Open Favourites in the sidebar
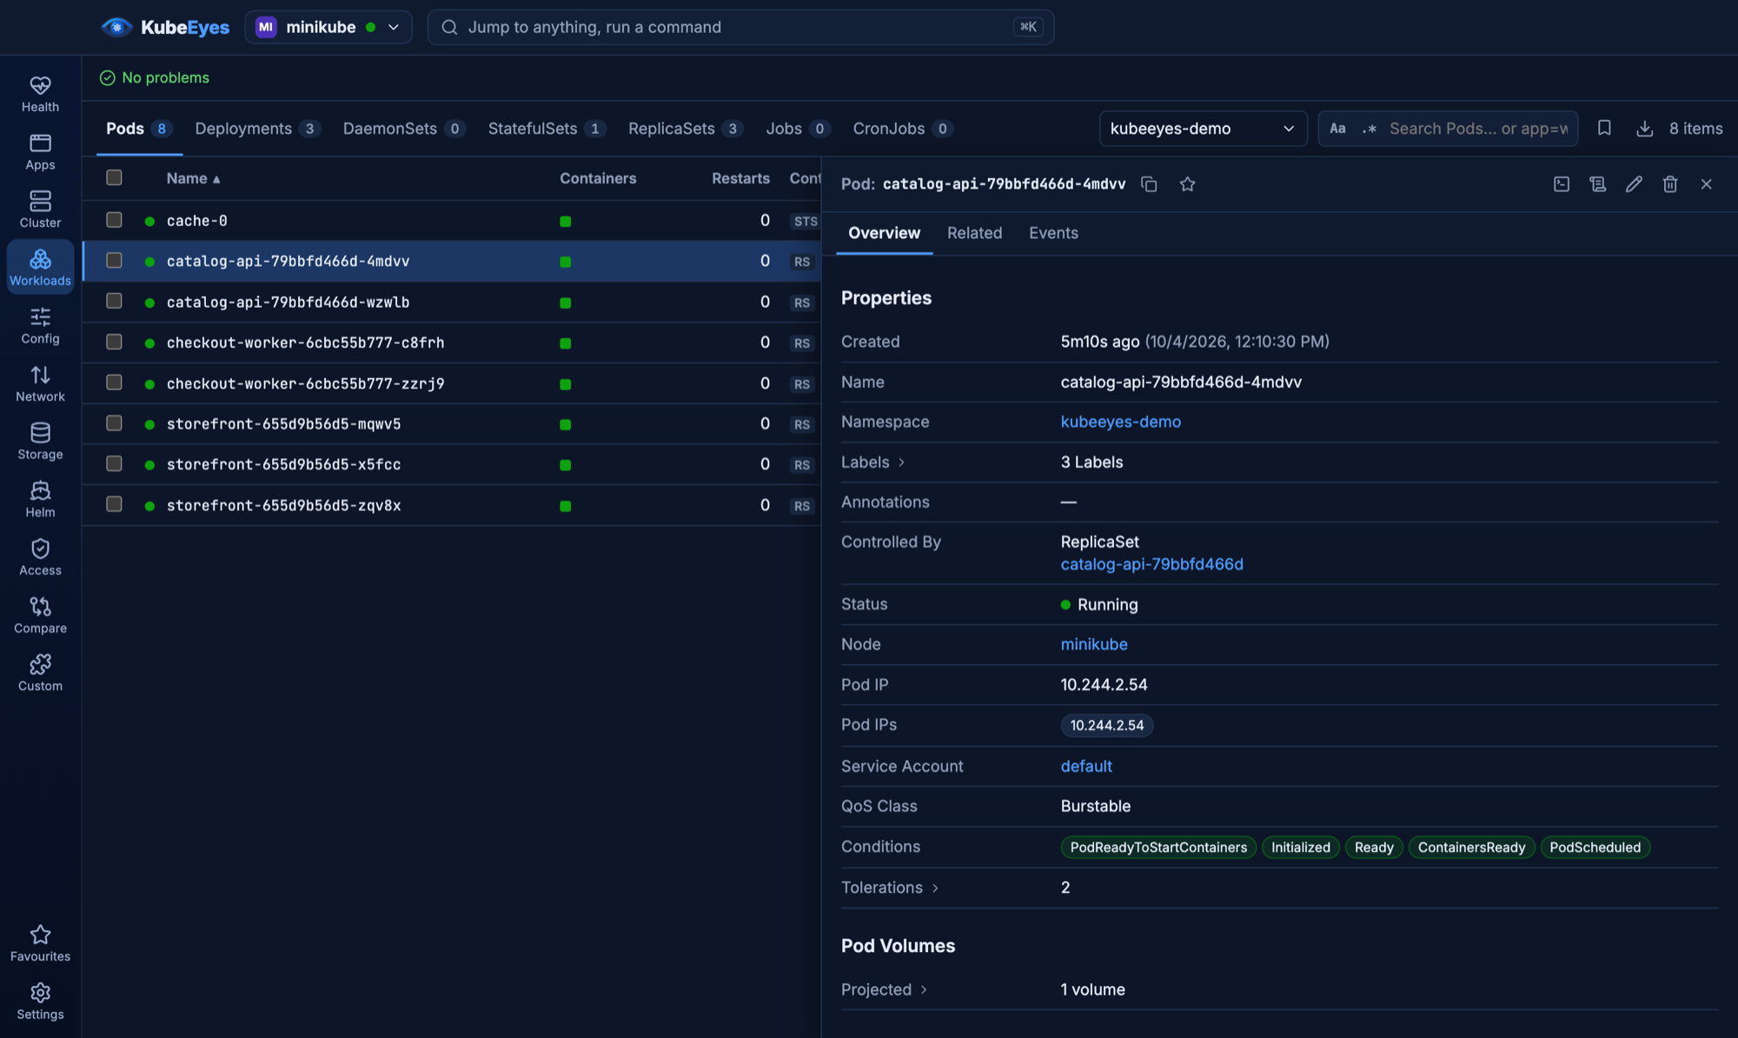1738x1038 pixels. [40, 944]
